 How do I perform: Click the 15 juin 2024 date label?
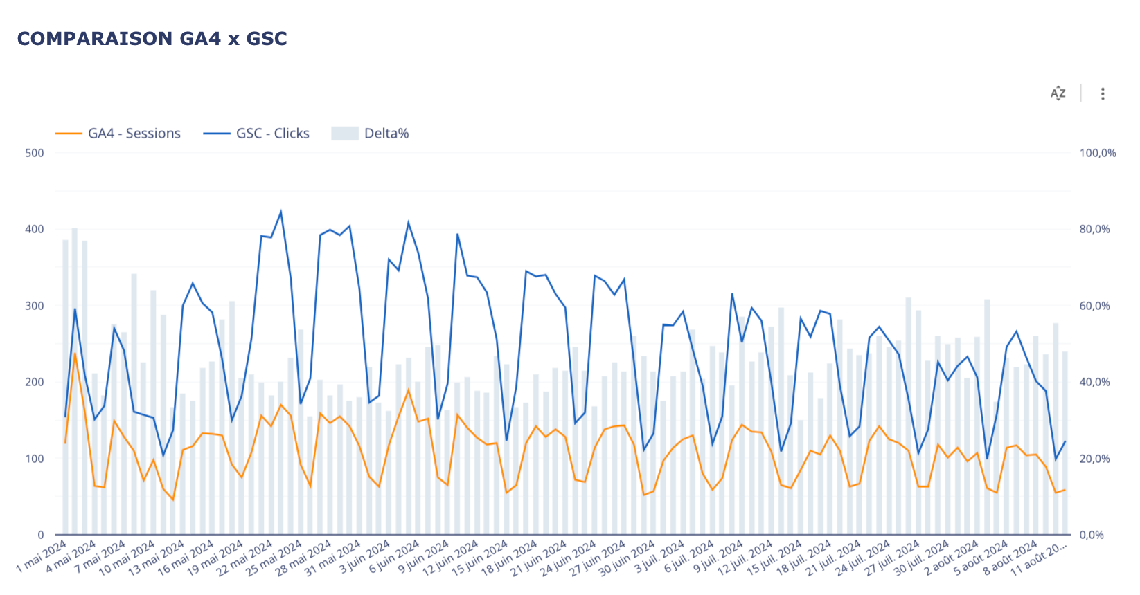click(x=480, y=558)
